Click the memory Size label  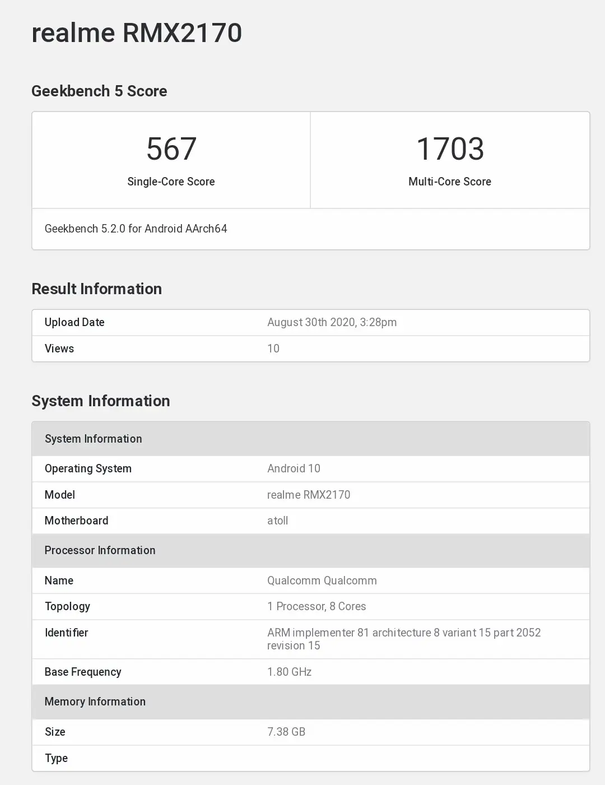coord(55,732)
